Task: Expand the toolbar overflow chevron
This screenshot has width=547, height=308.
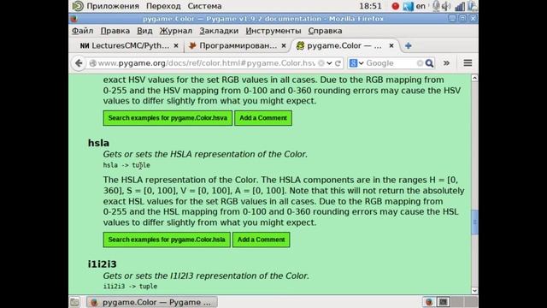Action: (x=446, y=63)
